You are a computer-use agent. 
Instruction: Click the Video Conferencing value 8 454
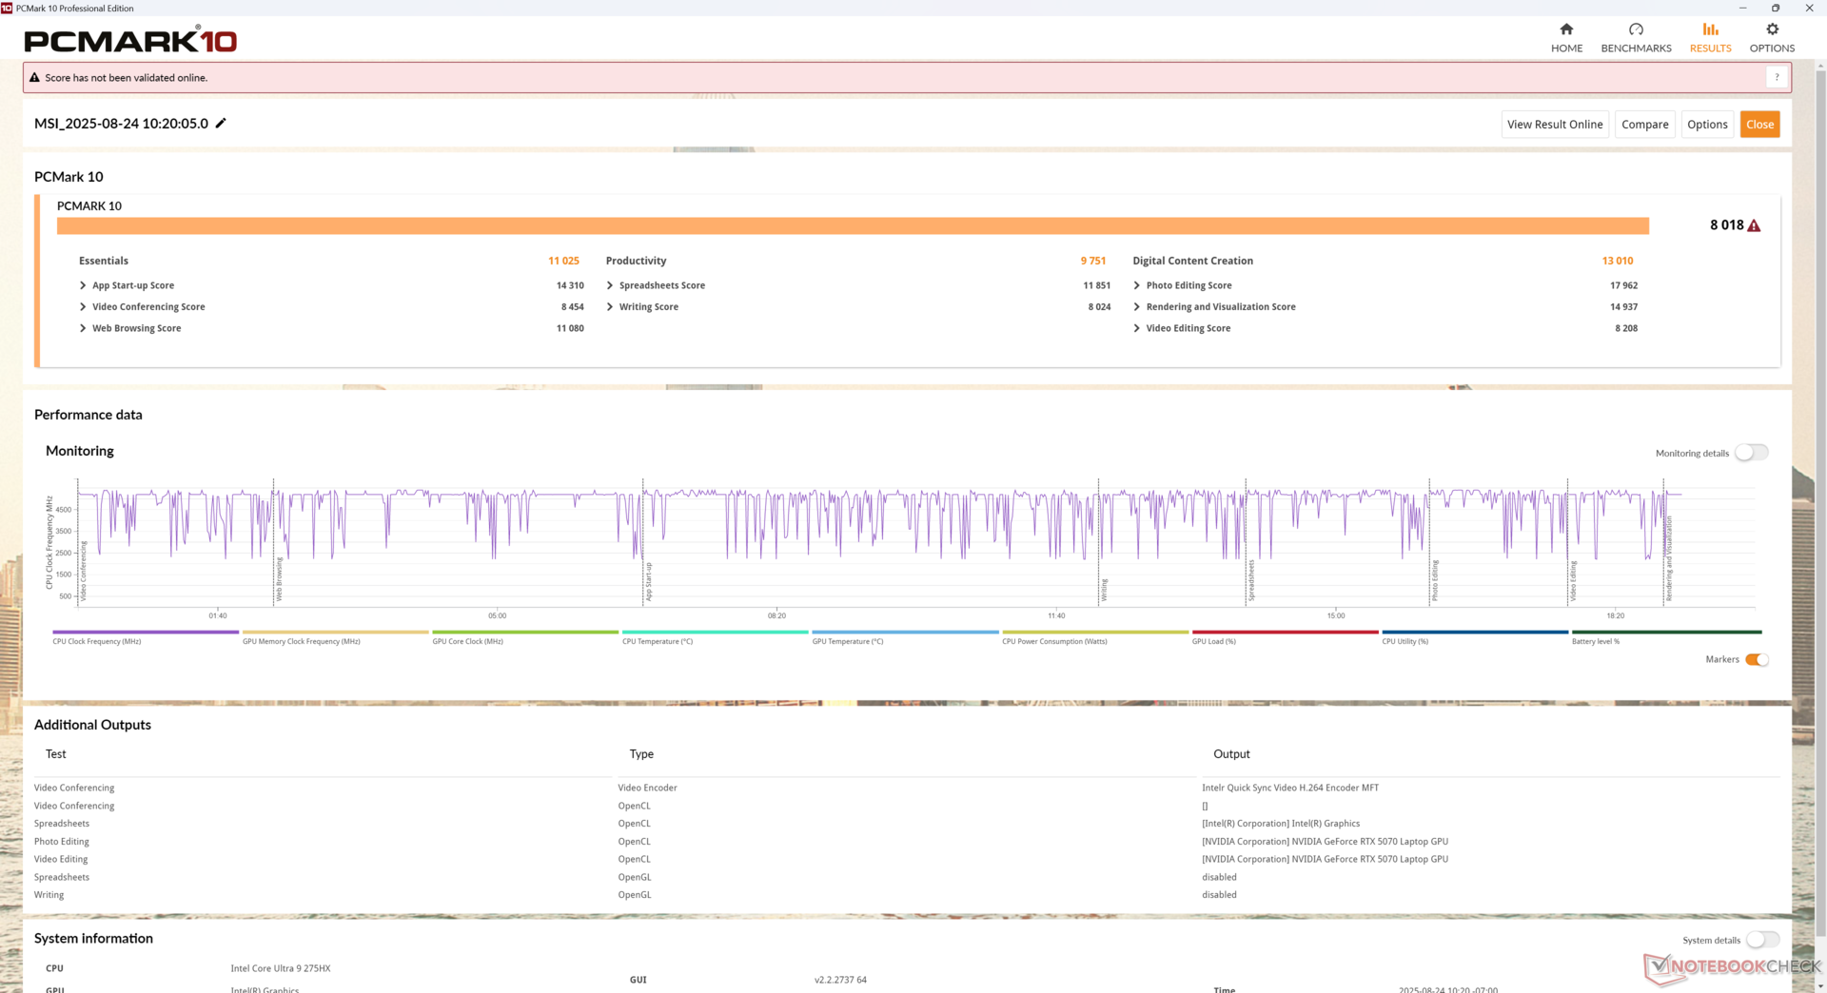click(x=572, y=307)
